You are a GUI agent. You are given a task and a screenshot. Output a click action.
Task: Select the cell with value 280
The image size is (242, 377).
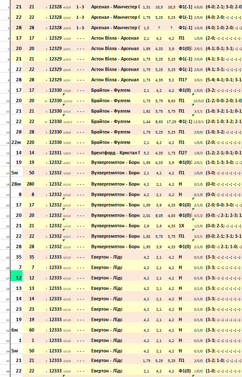[x=31, y=184]
